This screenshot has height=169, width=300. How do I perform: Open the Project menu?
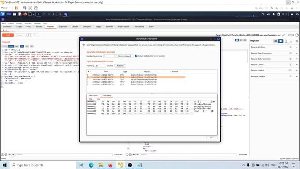(11, 23)
